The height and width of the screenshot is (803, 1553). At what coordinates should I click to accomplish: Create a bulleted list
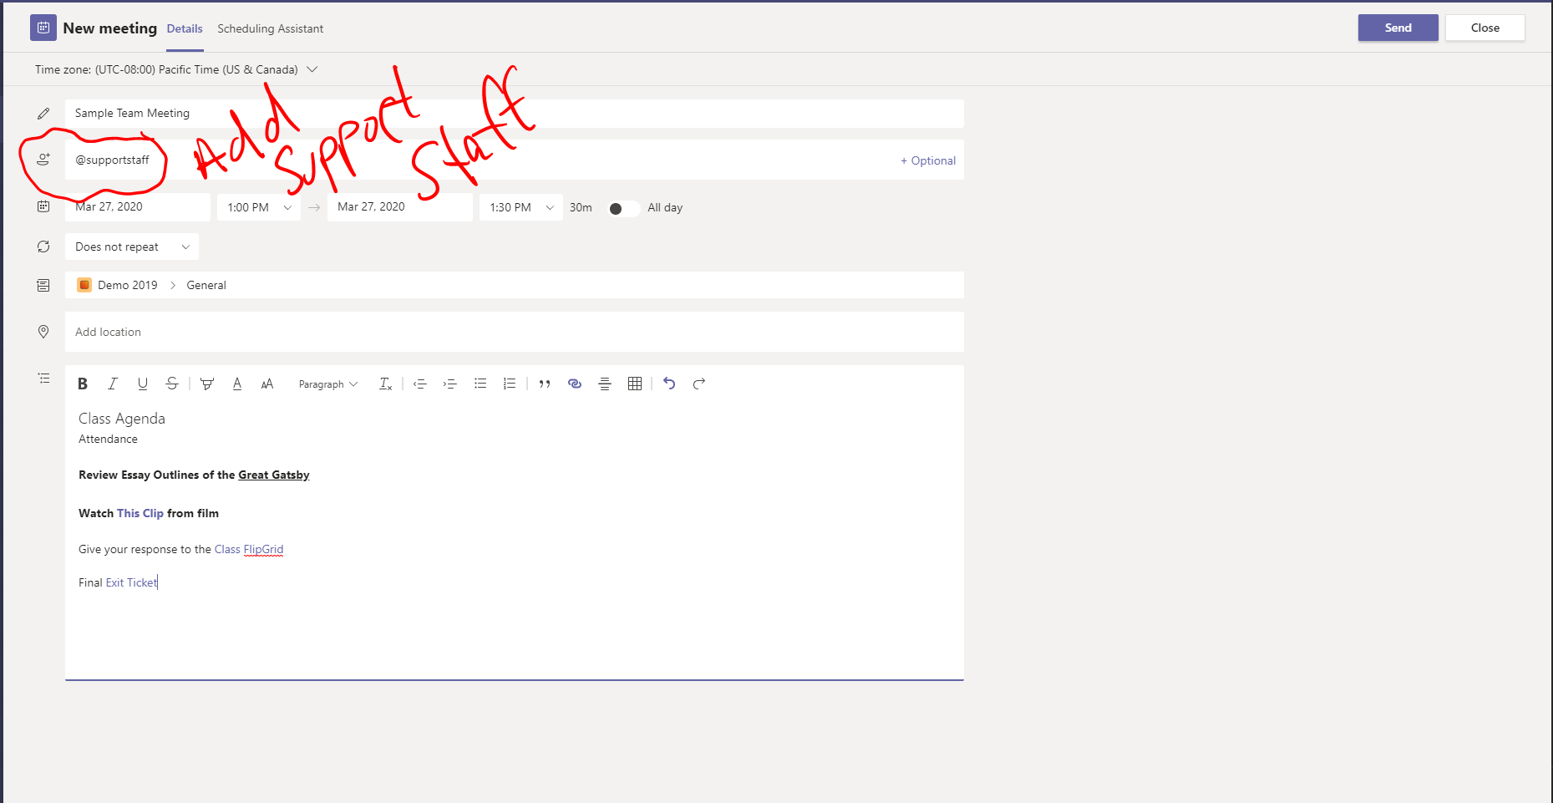click(480, 384)
